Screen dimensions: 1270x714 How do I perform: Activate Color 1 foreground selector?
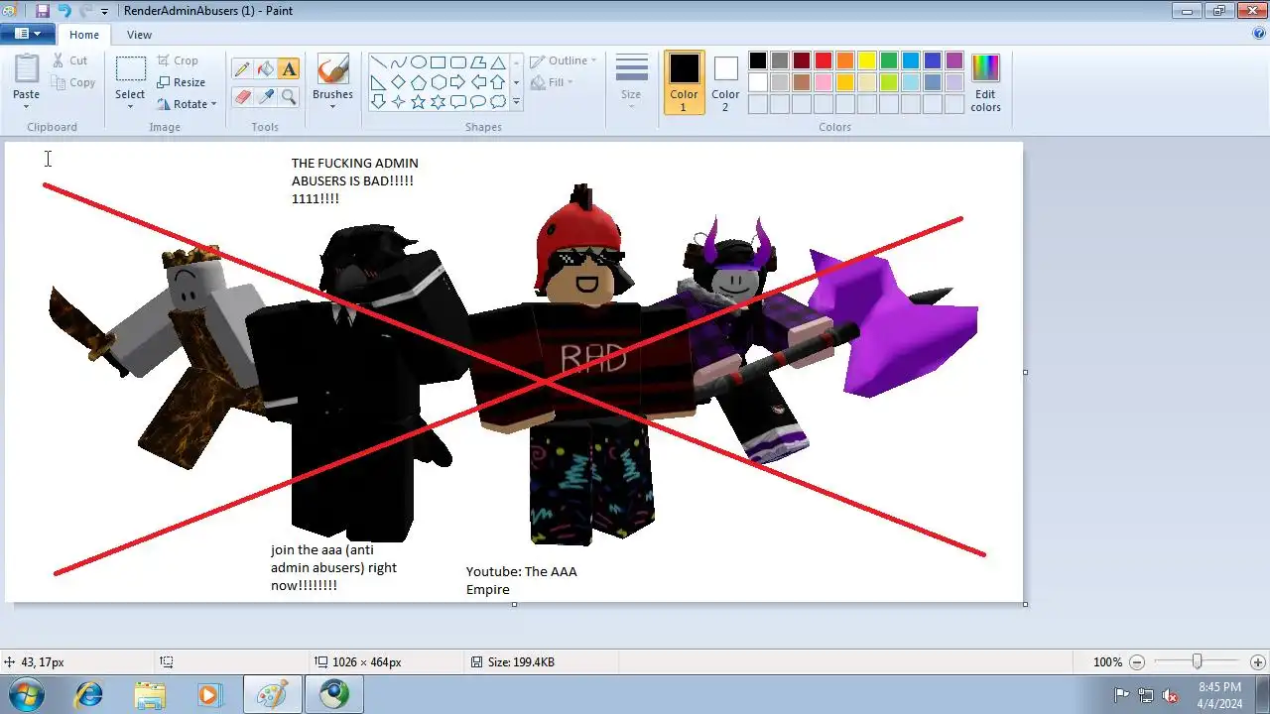point(684,82)
